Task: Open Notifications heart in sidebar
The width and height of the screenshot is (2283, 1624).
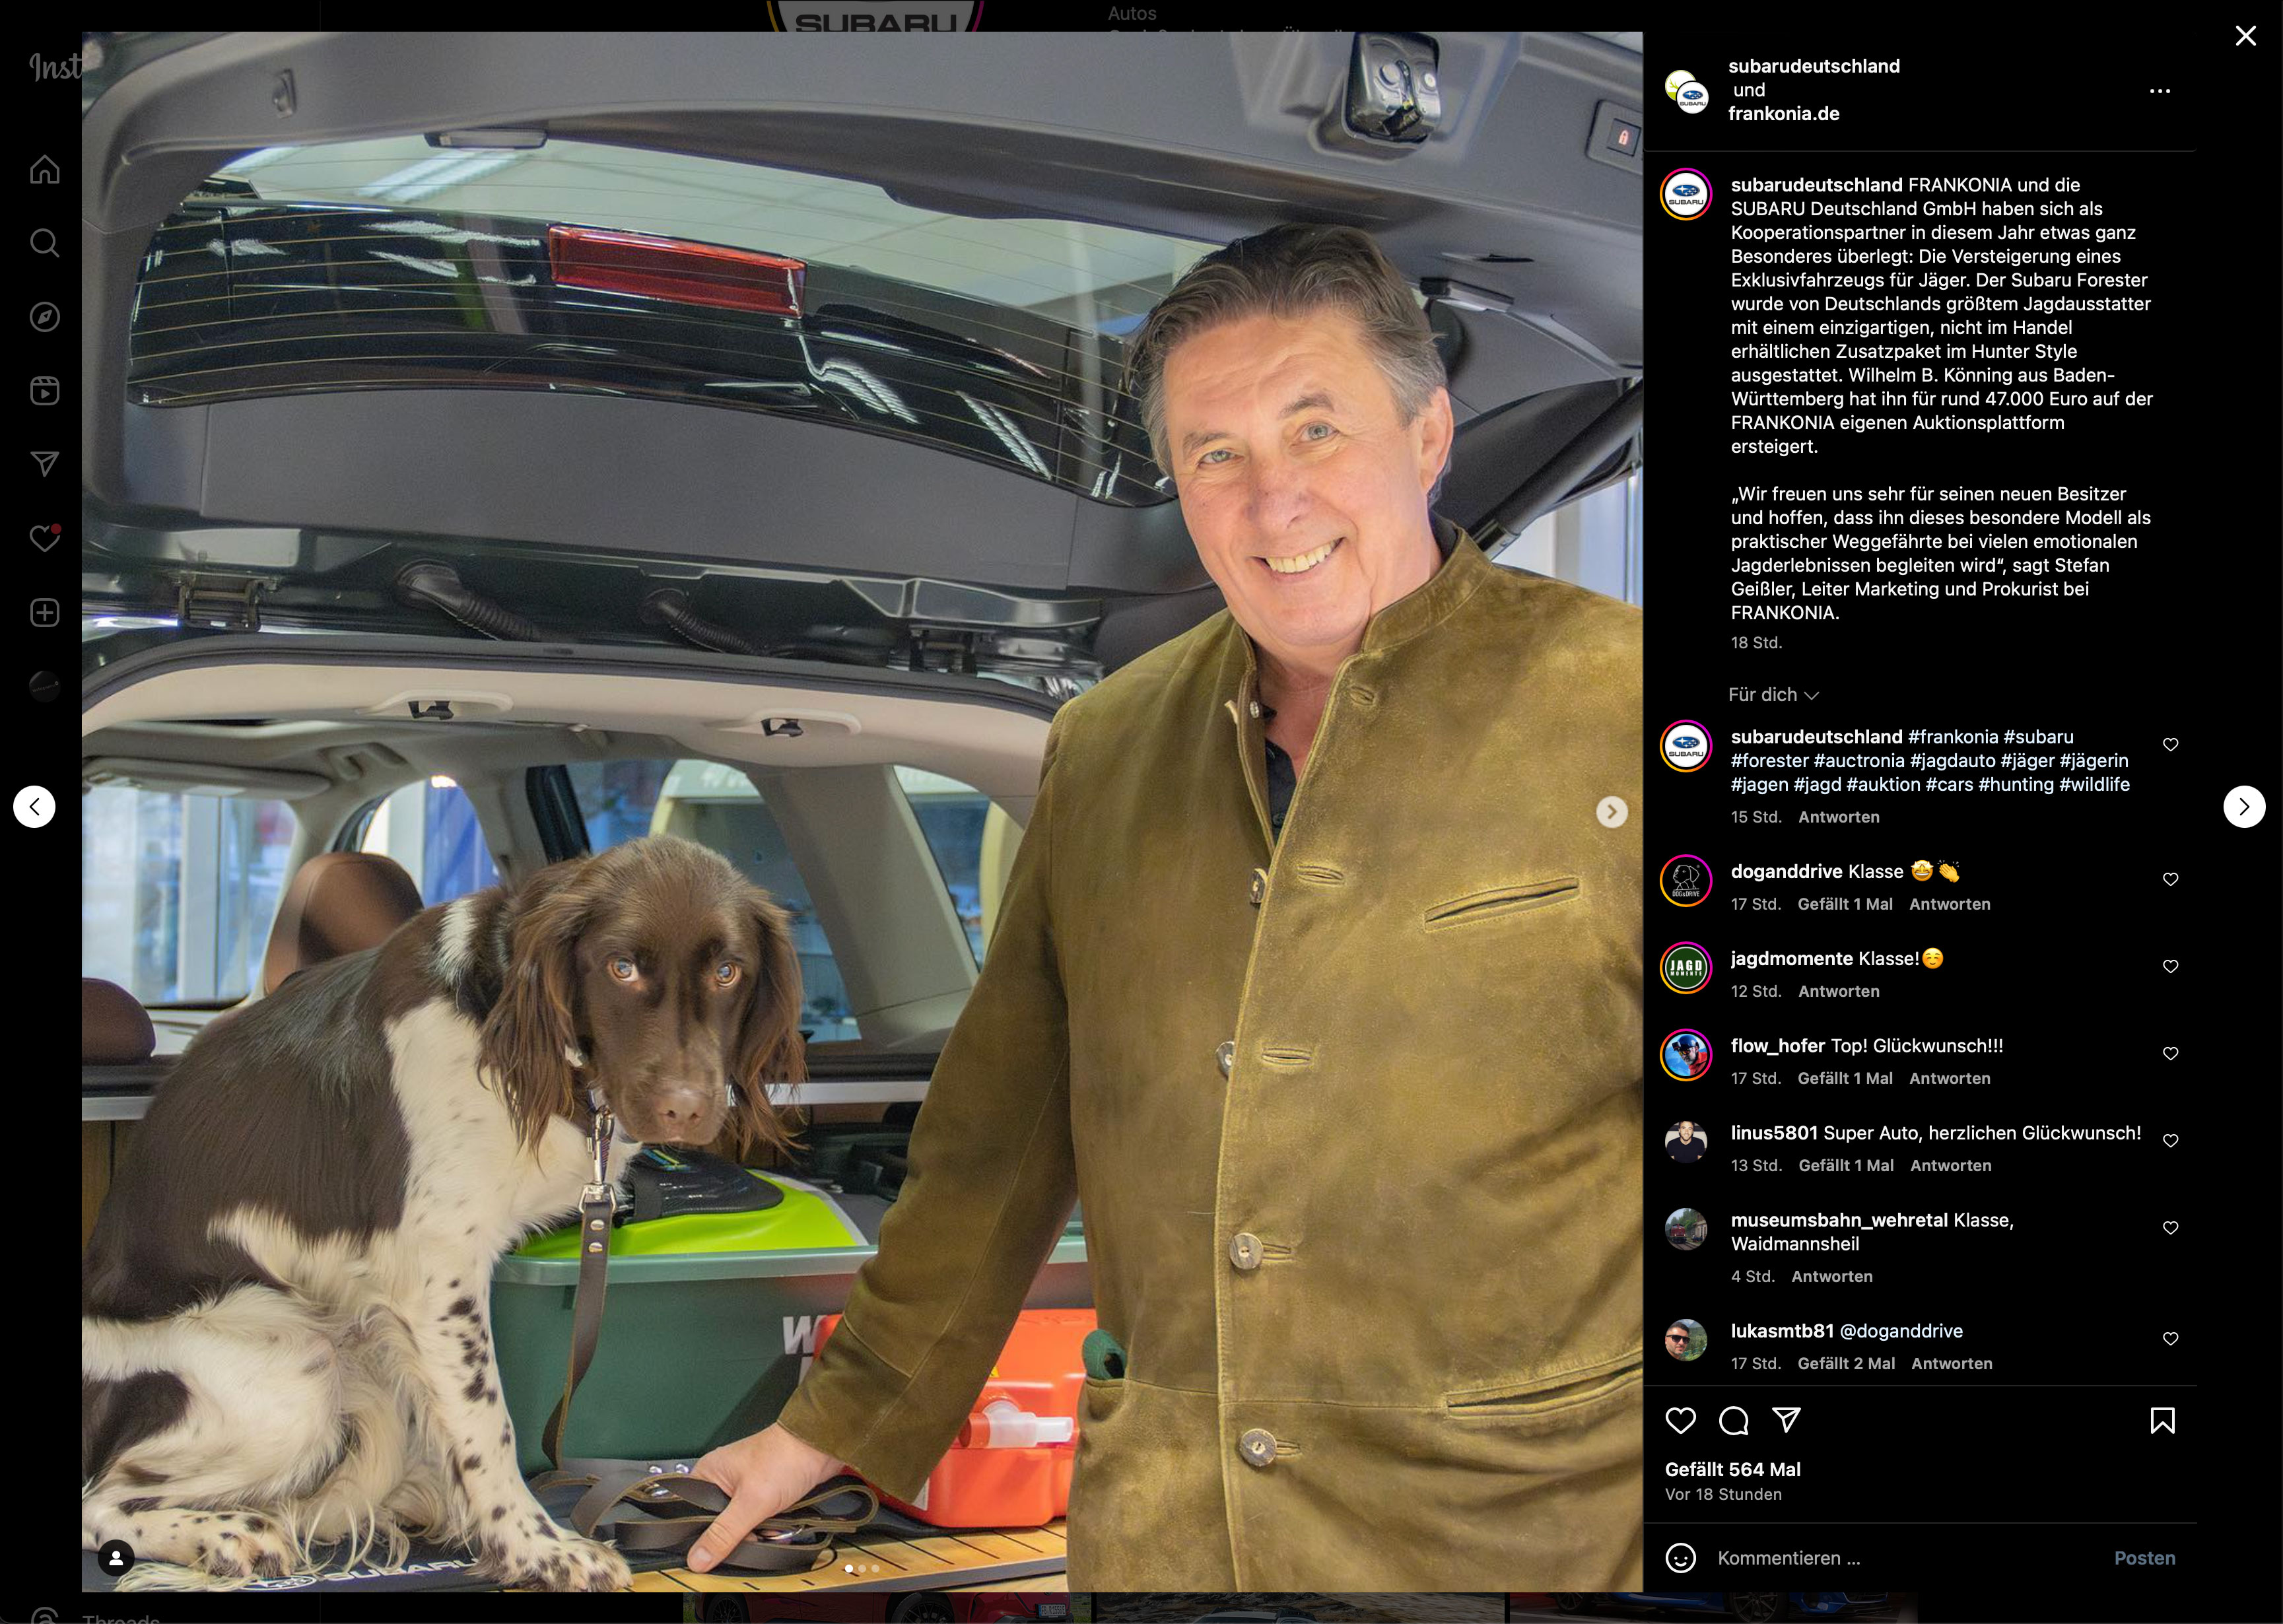Action: coord(44,538)
